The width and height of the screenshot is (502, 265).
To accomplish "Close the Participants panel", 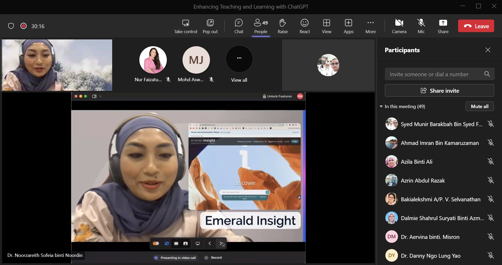I will [488, 50].
